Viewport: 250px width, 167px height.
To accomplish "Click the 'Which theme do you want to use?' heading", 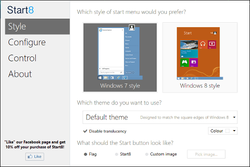I will [x=119, y=103].
